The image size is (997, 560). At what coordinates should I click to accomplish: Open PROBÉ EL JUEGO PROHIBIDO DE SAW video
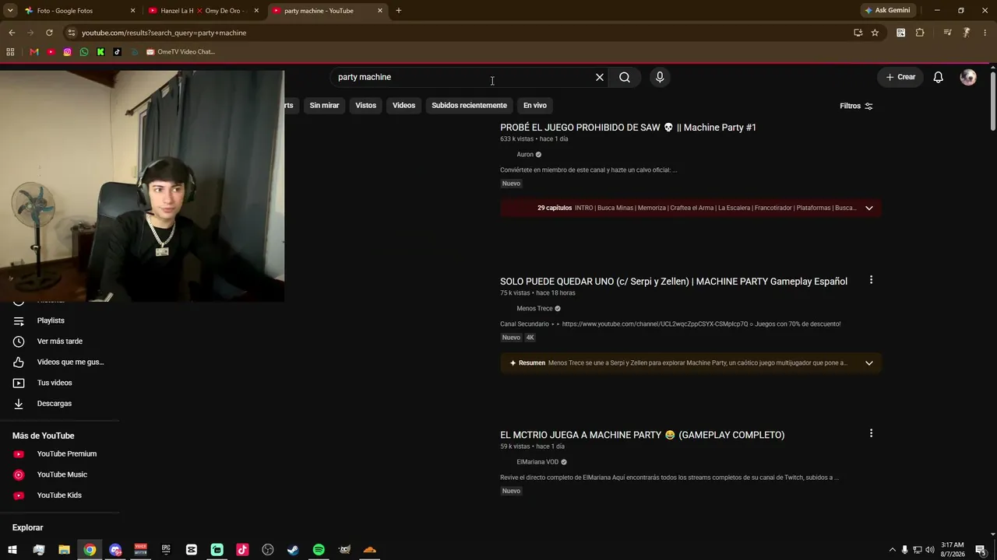tap(628, 128)
